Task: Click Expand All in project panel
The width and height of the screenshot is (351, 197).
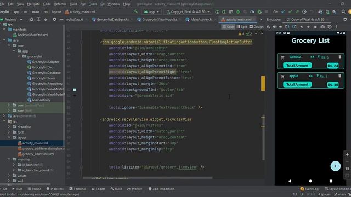Action: (38, 20)
